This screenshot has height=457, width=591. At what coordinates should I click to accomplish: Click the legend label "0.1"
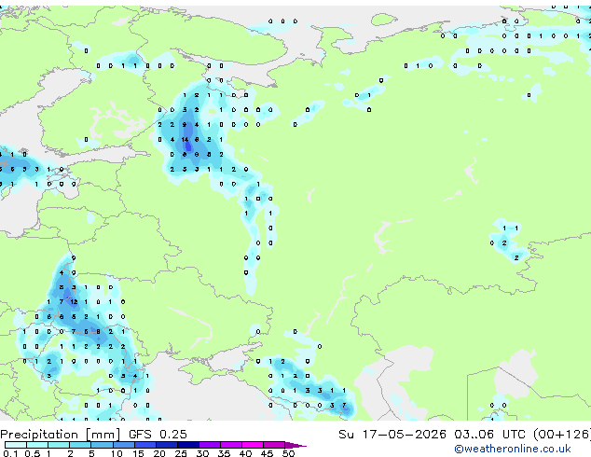click(10, 453)
